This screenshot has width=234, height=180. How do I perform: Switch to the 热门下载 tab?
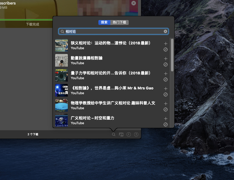click(x=119, y=22)
